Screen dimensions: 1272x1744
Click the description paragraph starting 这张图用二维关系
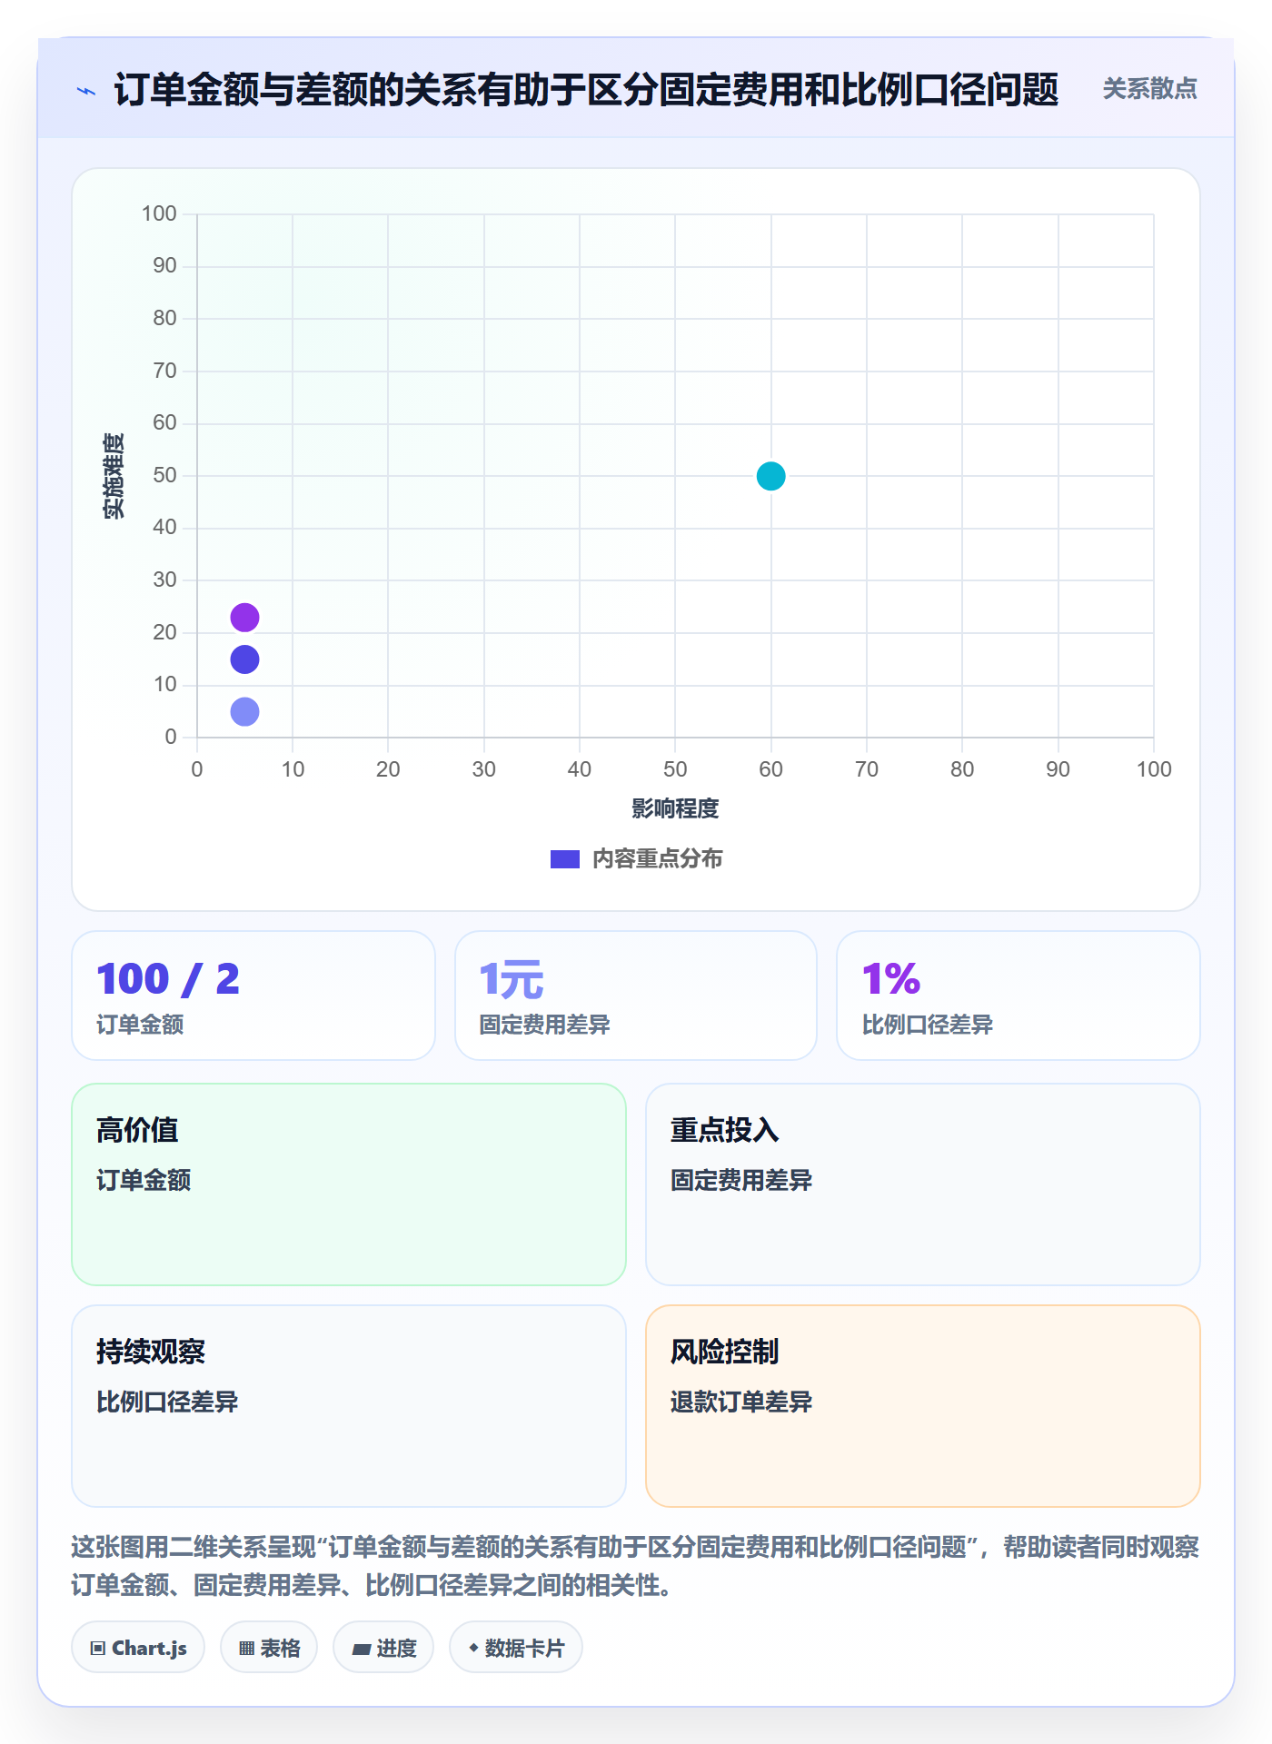(636, 1566)
